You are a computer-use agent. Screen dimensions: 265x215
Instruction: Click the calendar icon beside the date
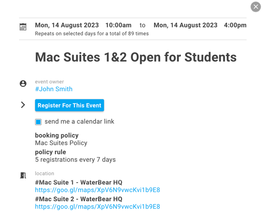23,26
